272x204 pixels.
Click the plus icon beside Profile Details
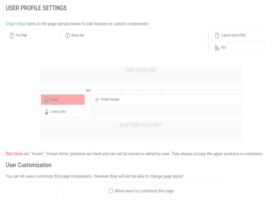[x=97, y=100]
